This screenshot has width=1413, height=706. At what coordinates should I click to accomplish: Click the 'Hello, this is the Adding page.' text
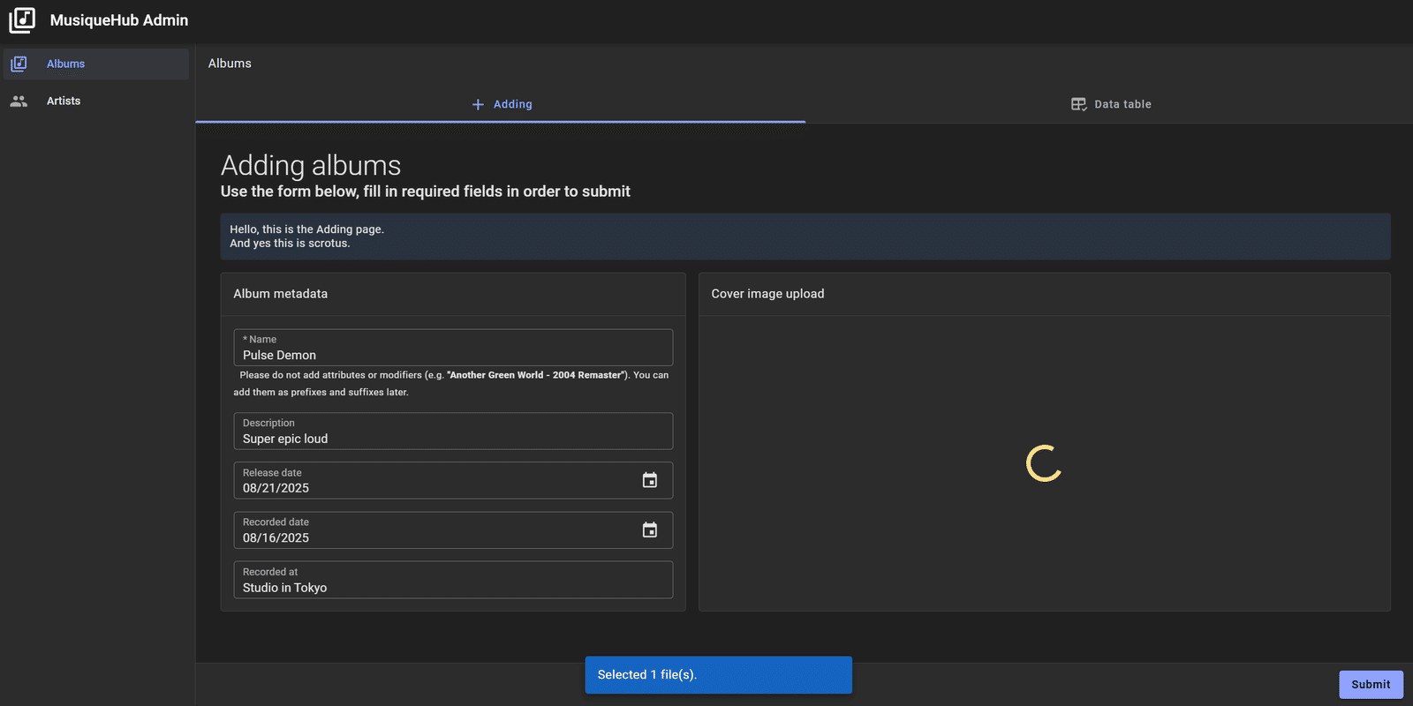306,229
